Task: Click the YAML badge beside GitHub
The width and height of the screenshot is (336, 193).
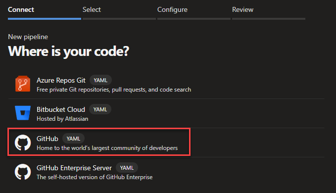Action: [x=73, y=139]
